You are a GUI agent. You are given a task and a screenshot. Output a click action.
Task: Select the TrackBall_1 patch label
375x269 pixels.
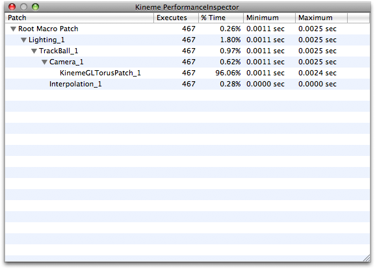point(58,51)
